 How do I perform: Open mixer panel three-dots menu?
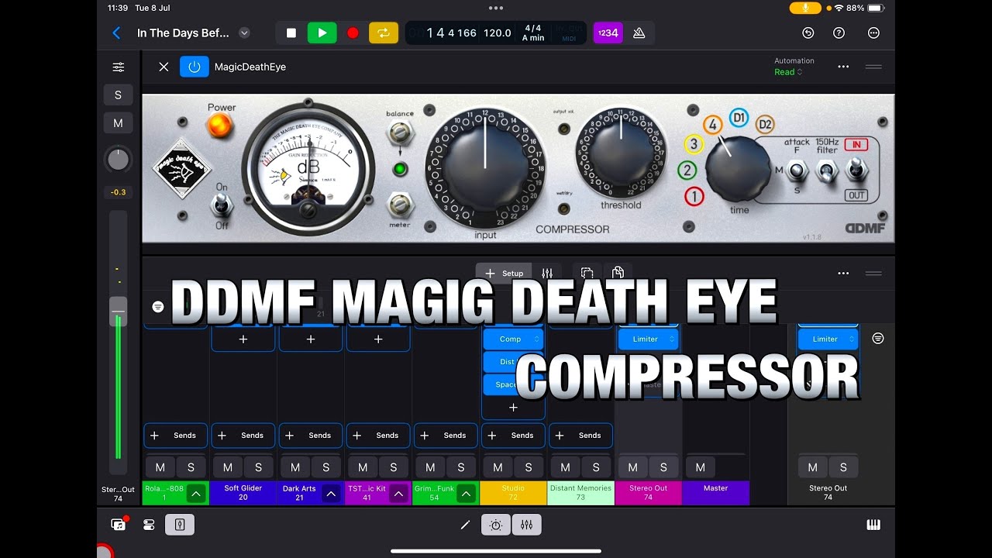[x=843, y=274]
